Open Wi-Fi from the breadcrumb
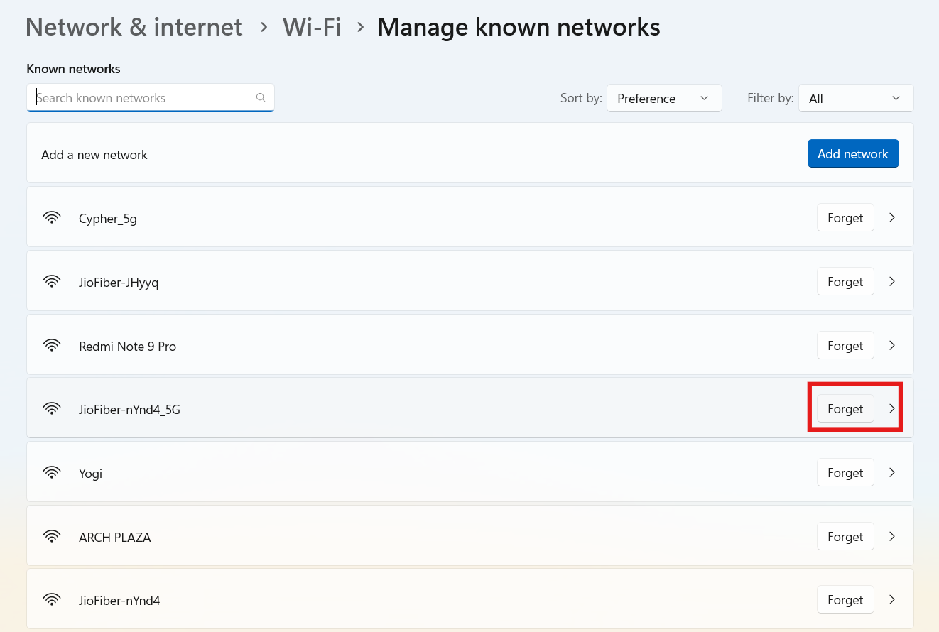This screenshot has width=939, height=632. 312,26
